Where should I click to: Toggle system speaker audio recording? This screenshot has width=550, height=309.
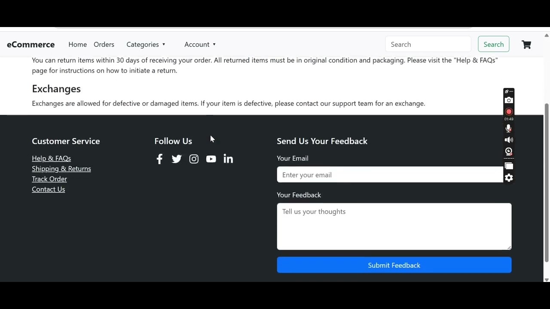509,140
